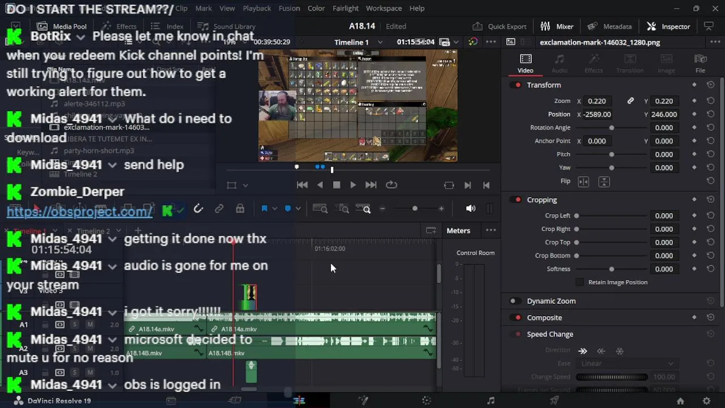
Task: Adjust the Rotation Angle slider
Action: click(x=612, y=128)
